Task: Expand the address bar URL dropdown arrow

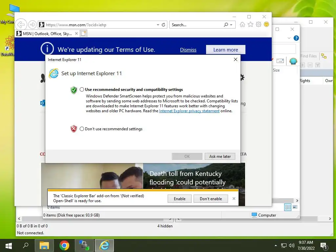Action: pos(158,25)
